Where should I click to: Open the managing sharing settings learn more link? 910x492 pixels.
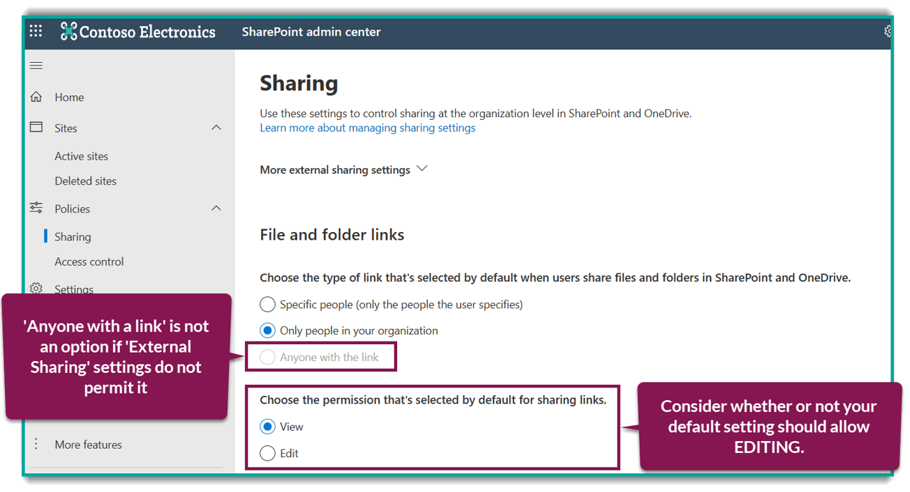pos(368,128)
